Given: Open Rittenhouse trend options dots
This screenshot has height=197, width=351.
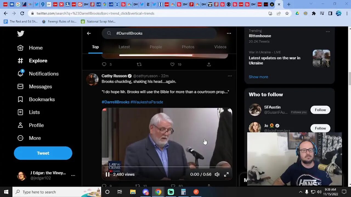Looking at the screenshot, I should point(328,31).
